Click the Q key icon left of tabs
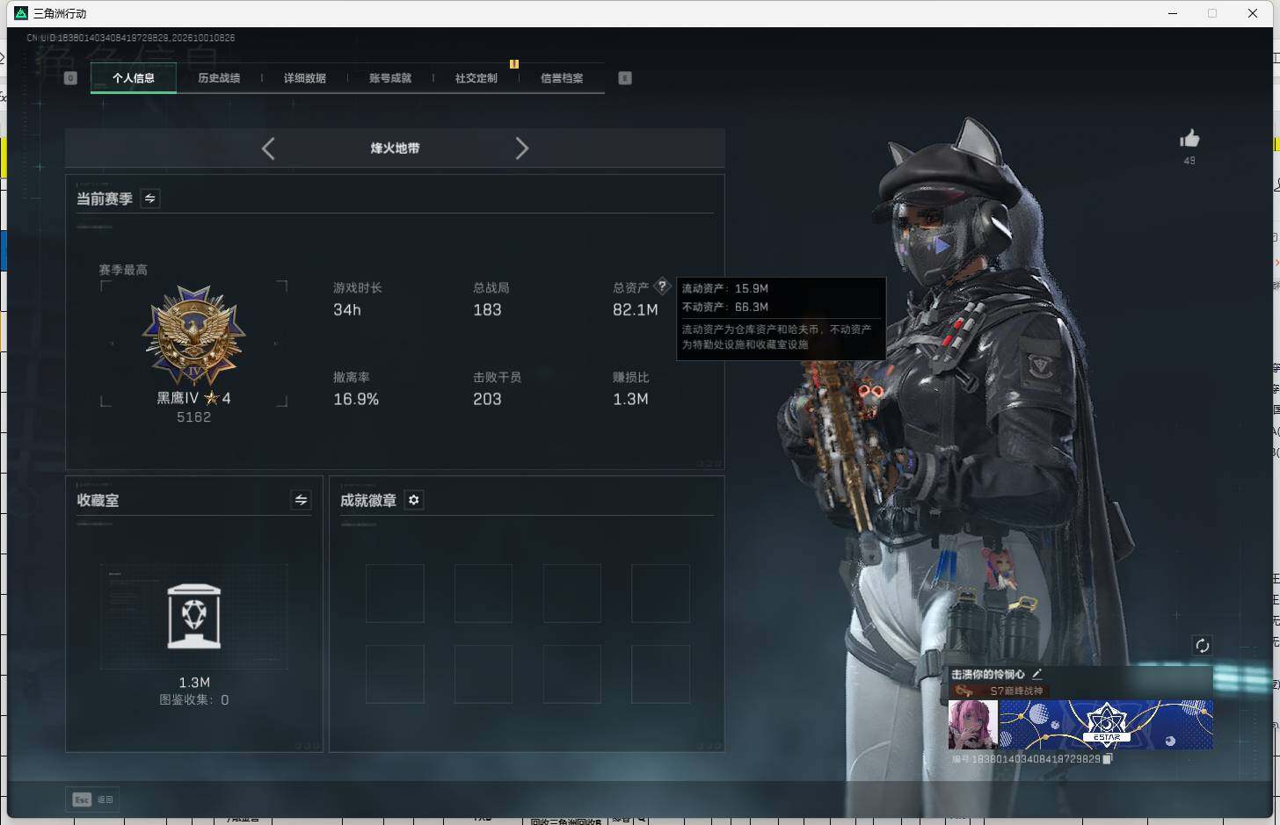Viewport: 1280px width, 825px height. 71,78
